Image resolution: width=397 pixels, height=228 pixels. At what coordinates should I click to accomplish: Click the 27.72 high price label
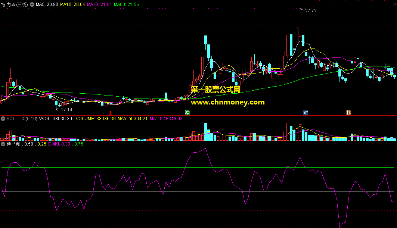click(x=311, y=10)
